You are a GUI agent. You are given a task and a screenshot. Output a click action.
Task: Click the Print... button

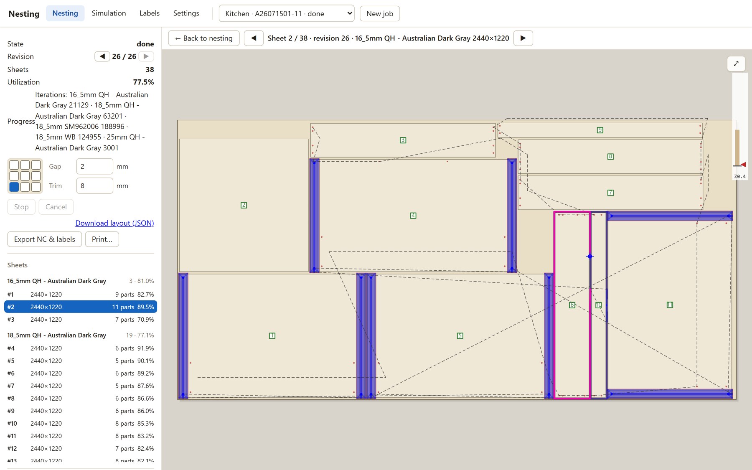[x=102, y=239]
